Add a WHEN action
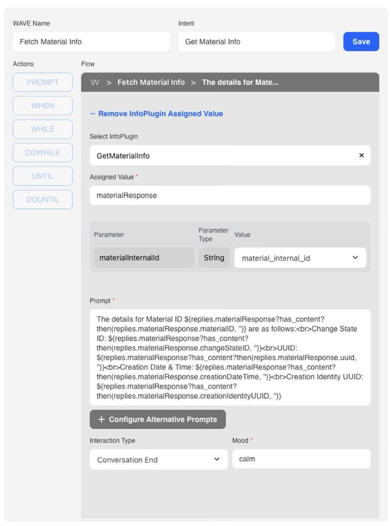Screen dimensions: 391x526 point(42,106)
